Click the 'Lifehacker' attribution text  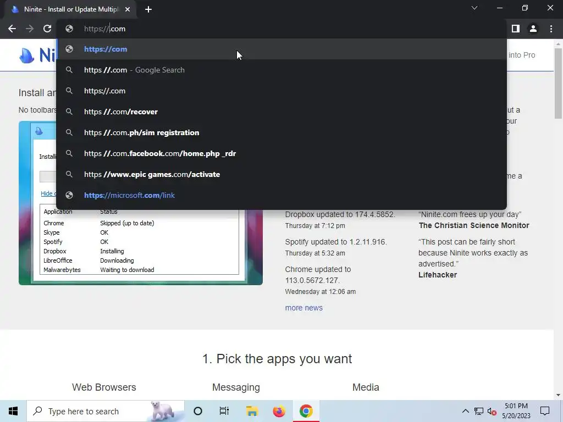point(438,275)
